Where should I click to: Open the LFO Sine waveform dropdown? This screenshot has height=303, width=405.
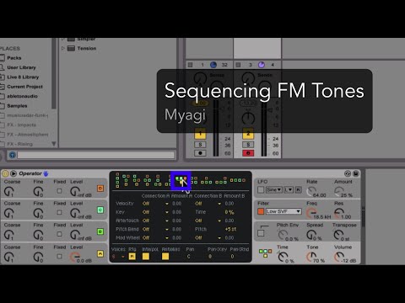pos(274,190)
